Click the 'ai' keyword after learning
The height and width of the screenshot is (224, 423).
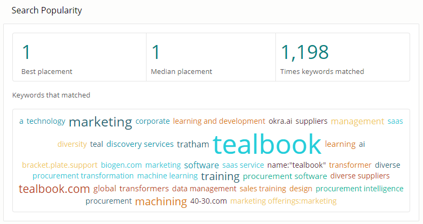(x=362, y=144)
